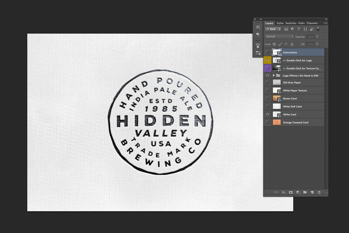The height and width of the screenshot is (233, 349).
Task: Filter layers by pixel layers icon
Action: tap(286, 29)
